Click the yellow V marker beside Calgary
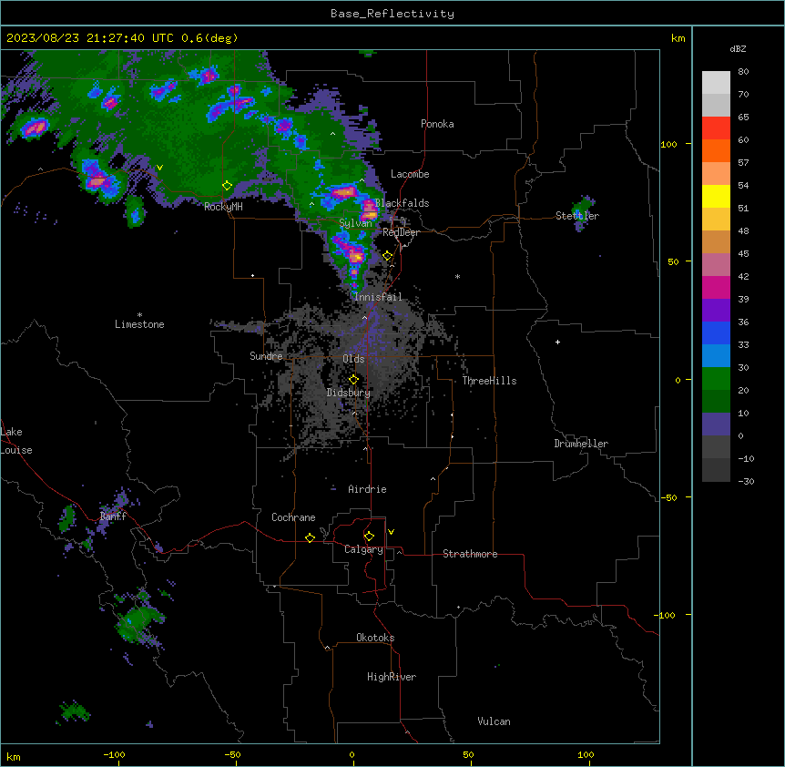The image size is (785, 767). click(x=391, y=532)
